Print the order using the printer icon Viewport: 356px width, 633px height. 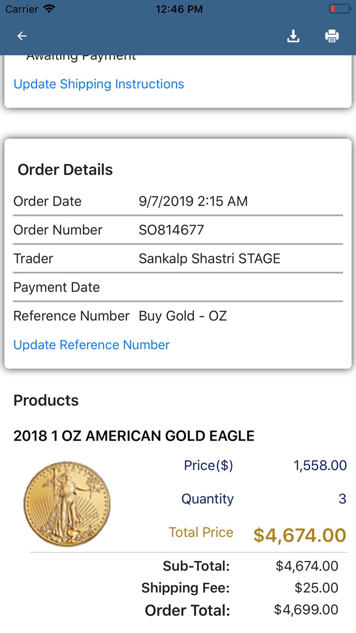[x=332, y=36]
